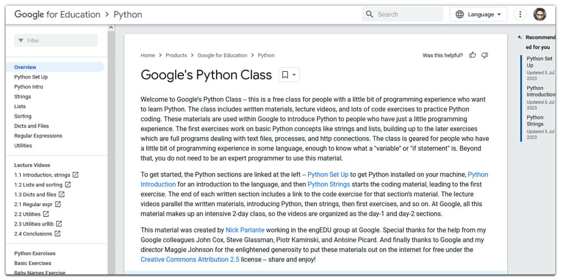Click the search magnifier icon
This screenshot has height=280, width=561.
click(x=370, y=15)
